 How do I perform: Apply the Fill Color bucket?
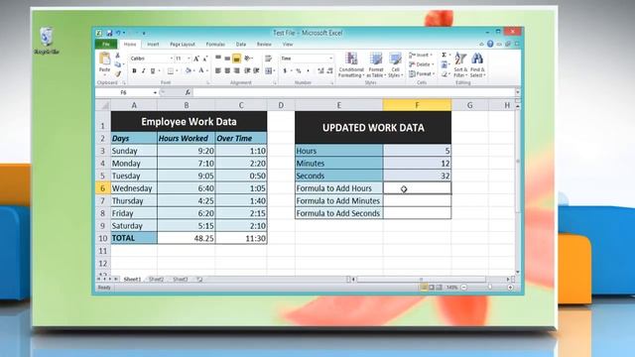click(x=188, y=70)
